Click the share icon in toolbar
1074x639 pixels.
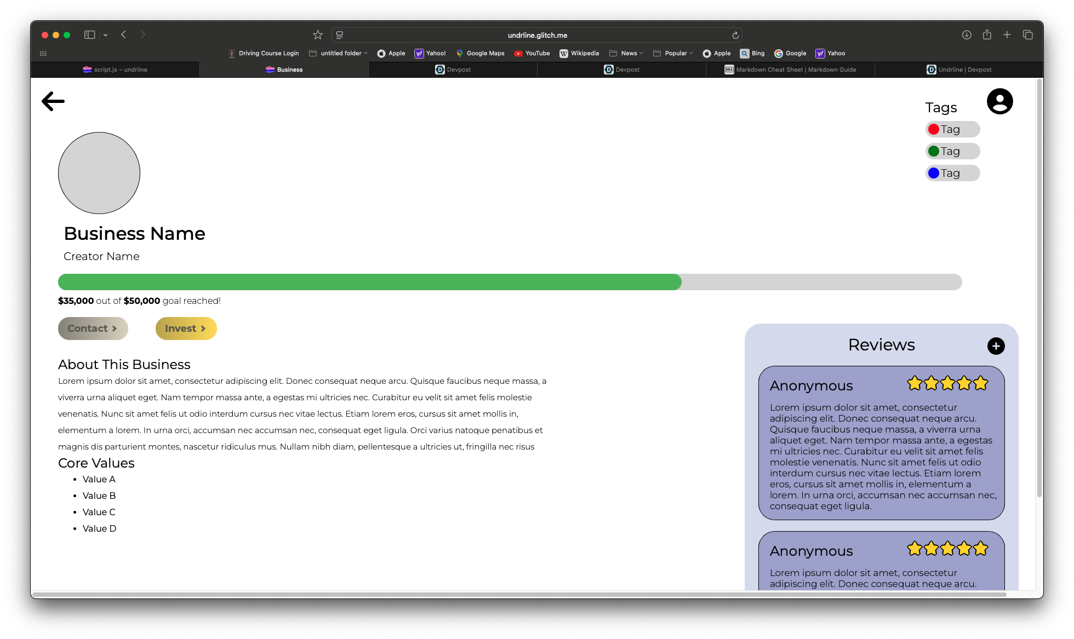pos(987,35)
